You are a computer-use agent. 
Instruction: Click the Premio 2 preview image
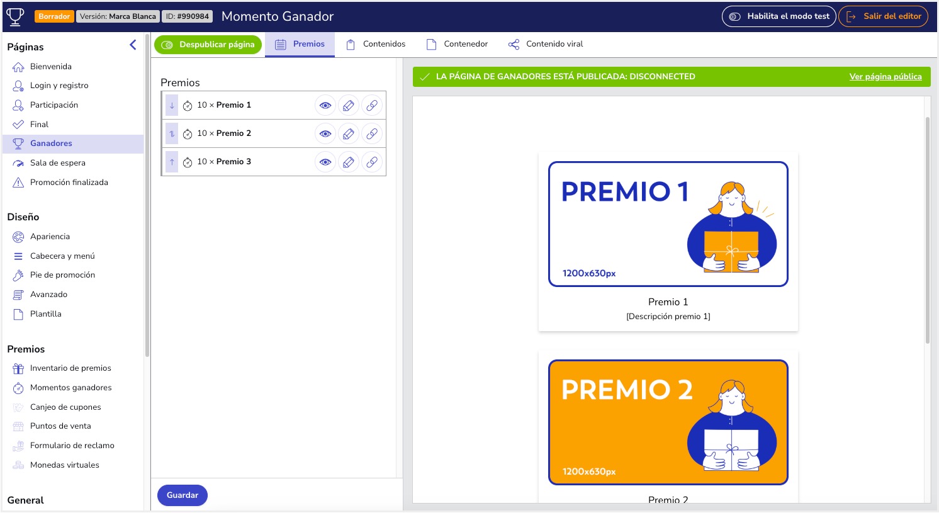click(x=668, y=422)
